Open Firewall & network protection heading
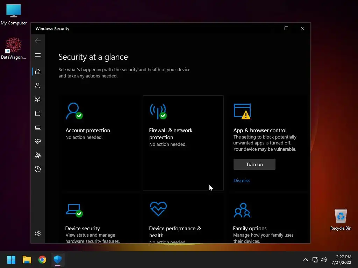358x268 pixels. point(171,134)
